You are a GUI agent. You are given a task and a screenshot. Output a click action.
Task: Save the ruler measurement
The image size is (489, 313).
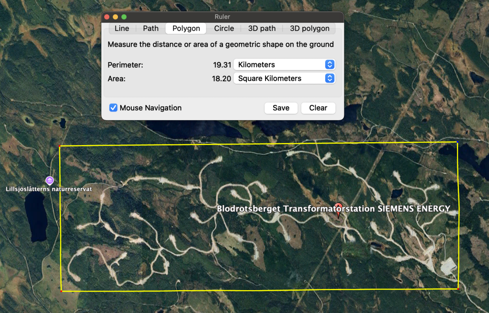pyautogui.click(x=281, y=108)
